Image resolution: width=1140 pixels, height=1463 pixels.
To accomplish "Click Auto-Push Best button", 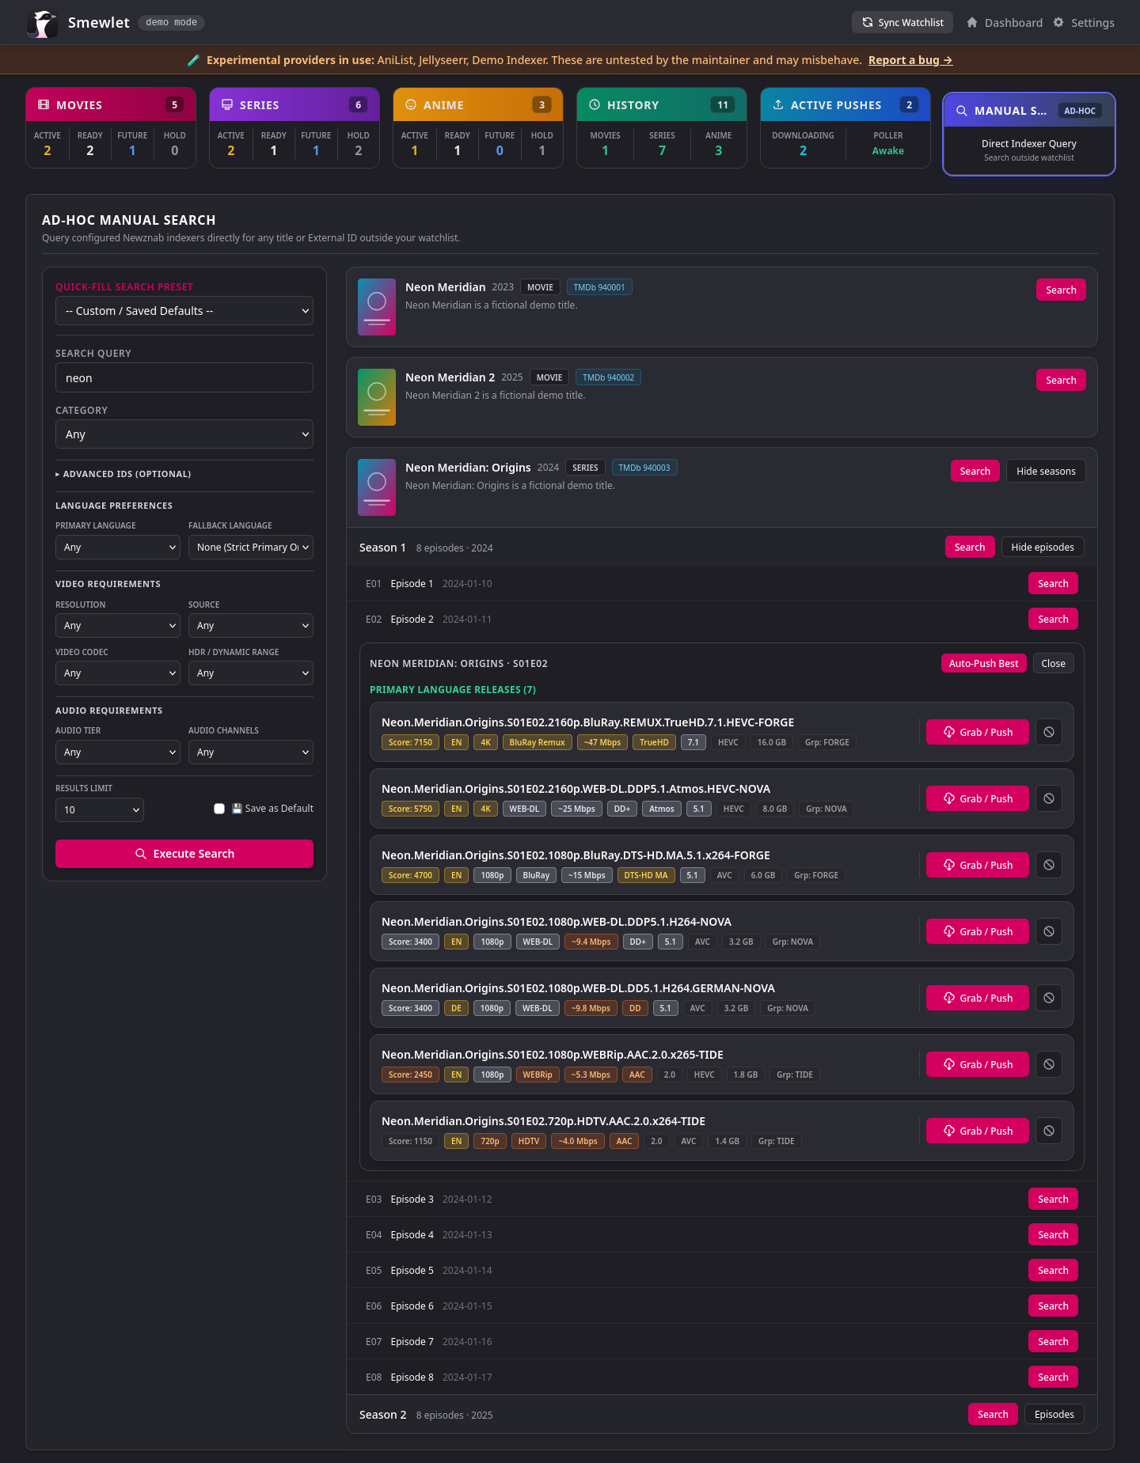I will click(984, 663).
